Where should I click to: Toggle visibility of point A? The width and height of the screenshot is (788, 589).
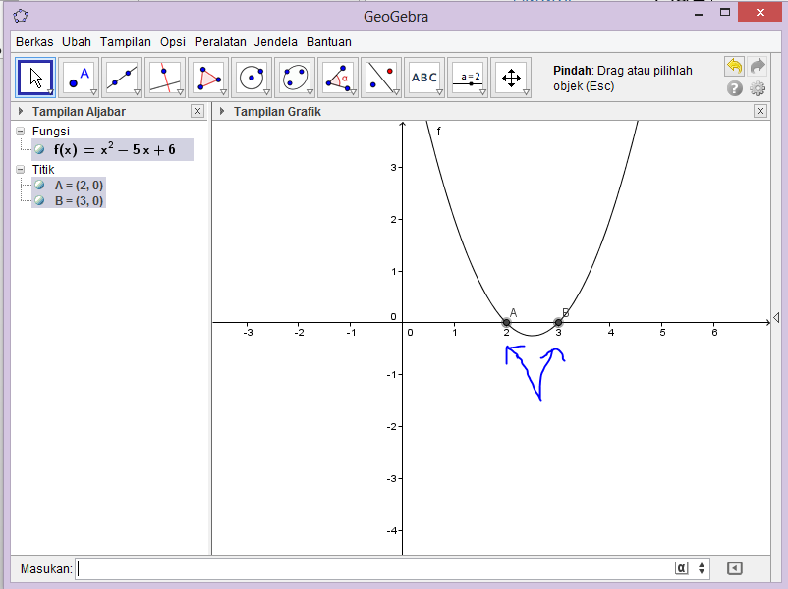pyautogui.click(x=39, y=185)
